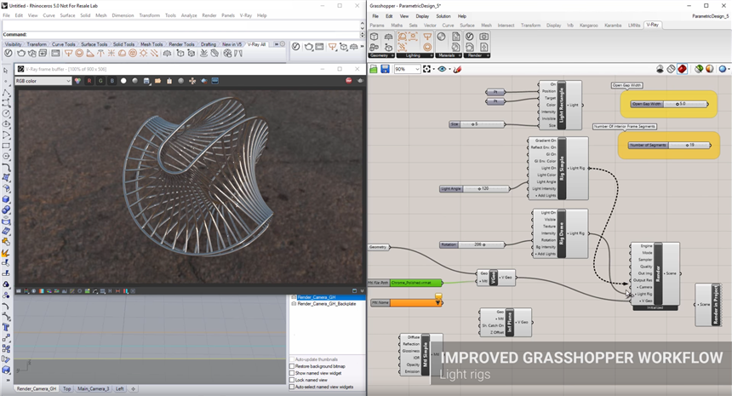Open the Panels menu in Rhino
732x396 pixels.
(x=228, y=15)
